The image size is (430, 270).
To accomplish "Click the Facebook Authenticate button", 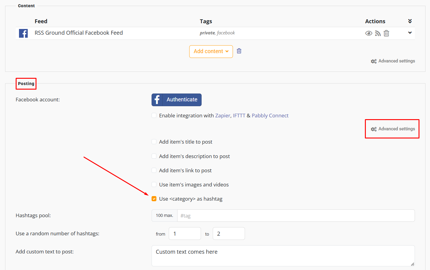I will coord(177,100).
